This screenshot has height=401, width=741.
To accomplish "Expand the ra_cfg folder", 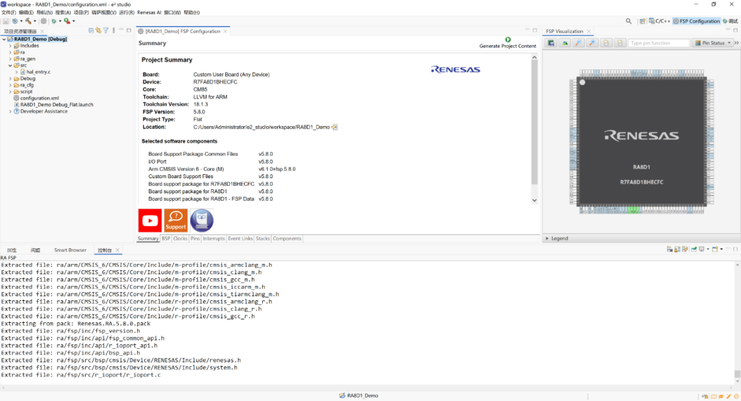I will pyautogui.click(x=10, y=86).
